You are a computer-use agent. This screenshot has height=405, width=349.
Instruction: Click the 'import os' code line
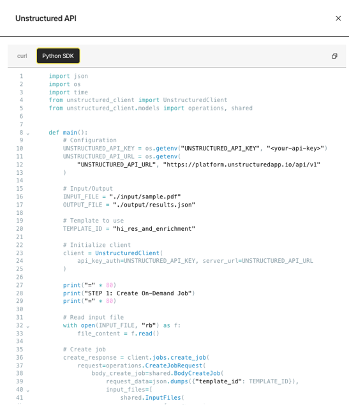[65, 84]
